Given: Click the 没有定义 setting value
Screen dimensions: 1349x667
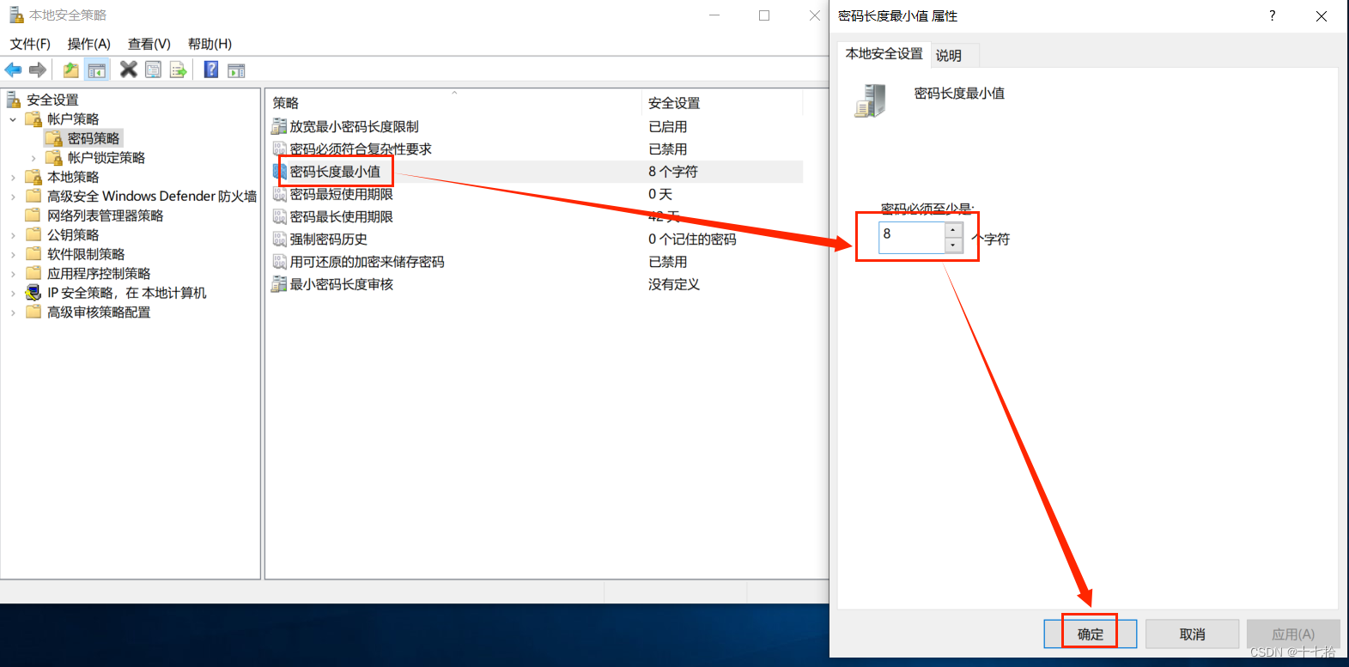Looking at the screenshot, I should (x=674, y=284).
